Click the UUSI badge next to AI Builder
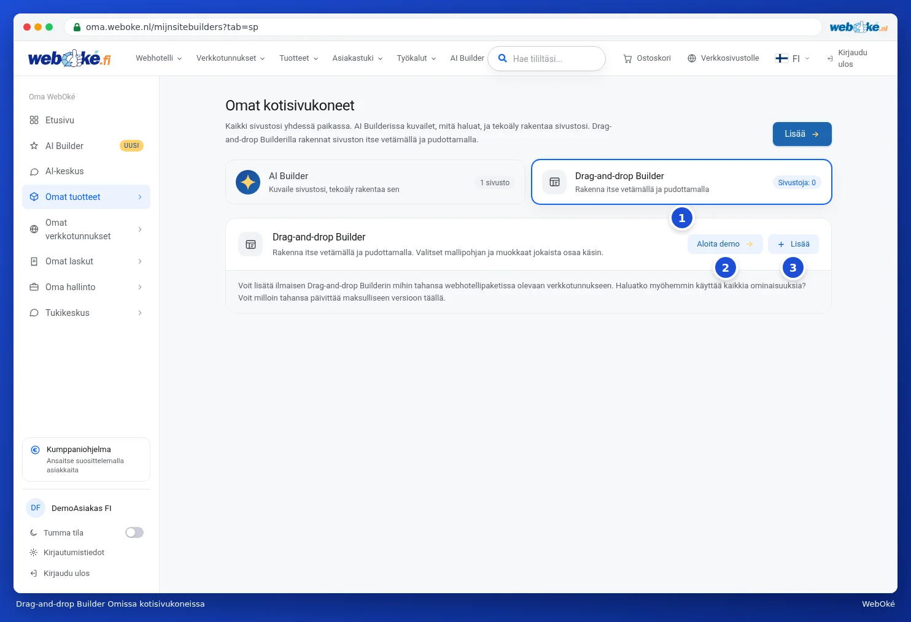The height and width of the screenshot is (622, 911). click(131, 146)
